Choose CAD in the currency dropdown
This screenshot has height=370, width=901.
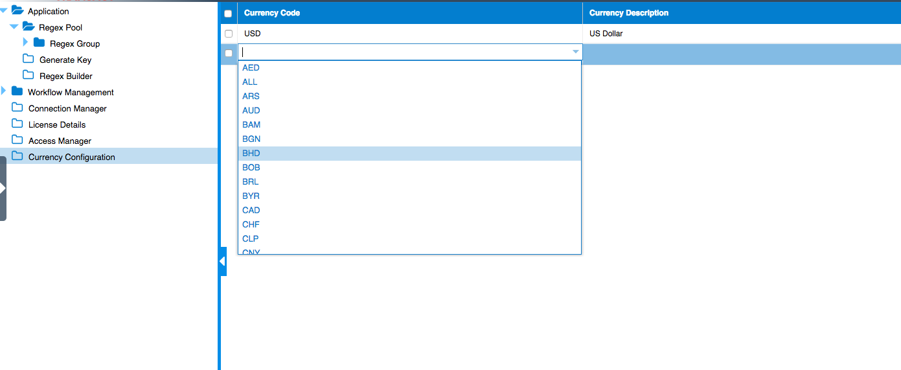pos(251,210)
